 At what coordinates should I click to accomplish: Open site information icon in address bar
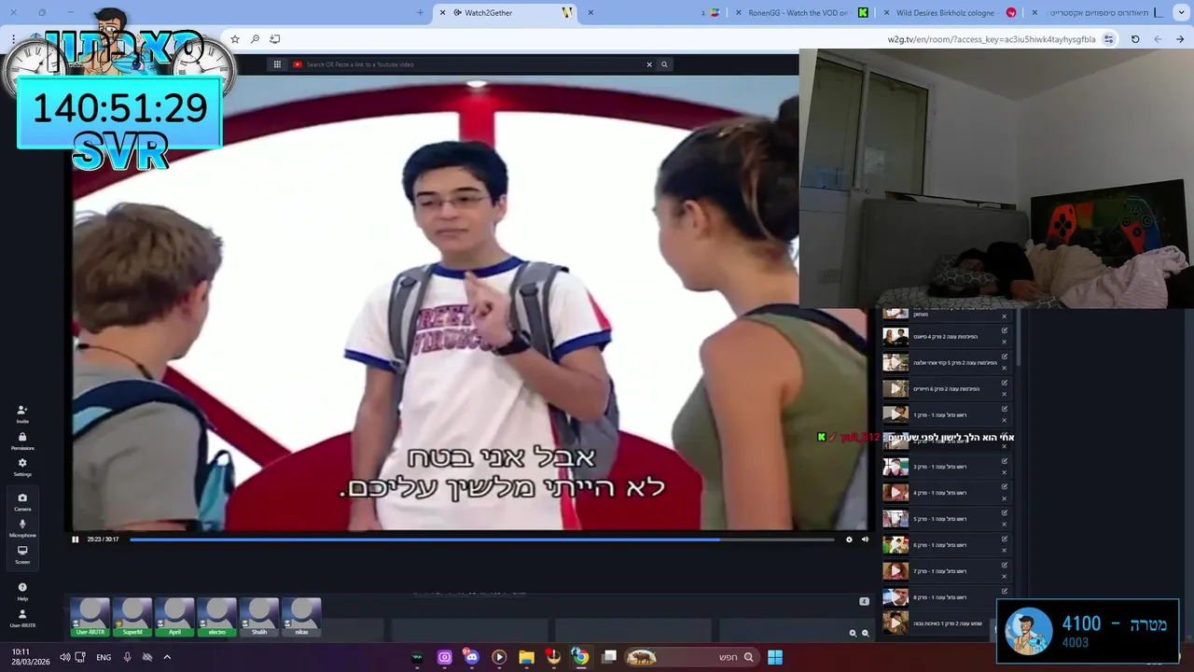click(1108, 39)
